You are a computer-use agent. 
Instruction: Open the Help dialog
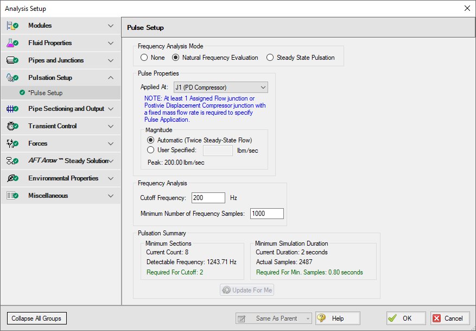pyautogui.click(x=337, y=318)
